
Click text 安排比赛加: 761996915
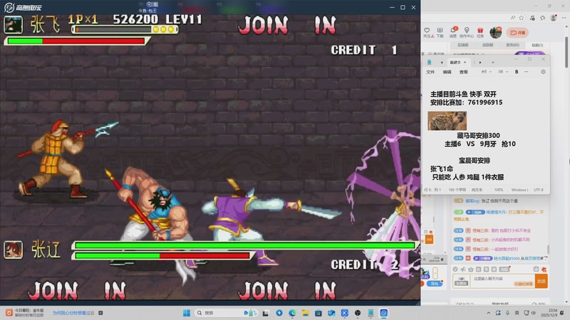click(467, 102)
